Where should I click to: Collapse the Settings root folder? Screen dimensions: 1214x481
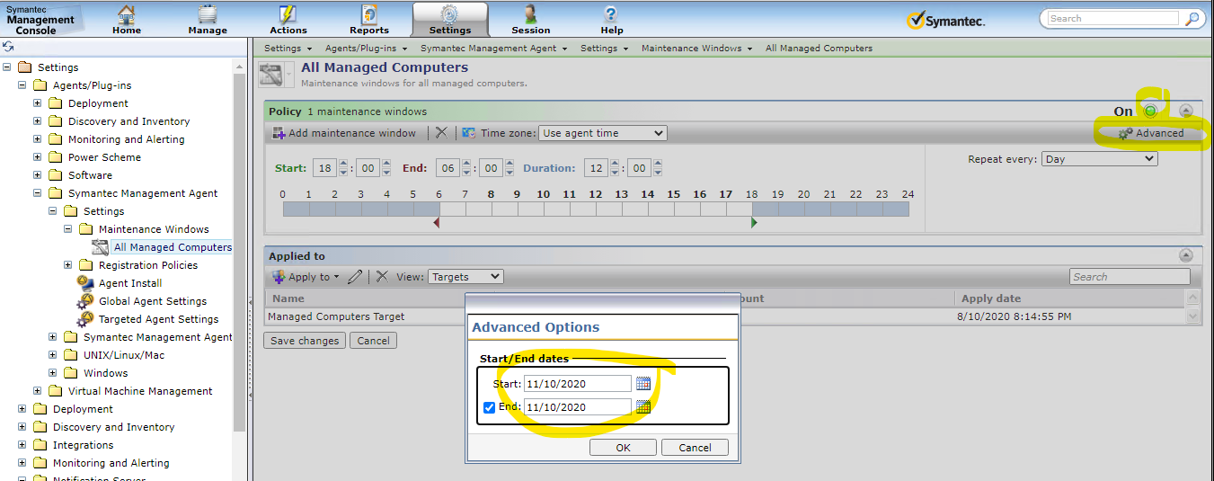7,67
